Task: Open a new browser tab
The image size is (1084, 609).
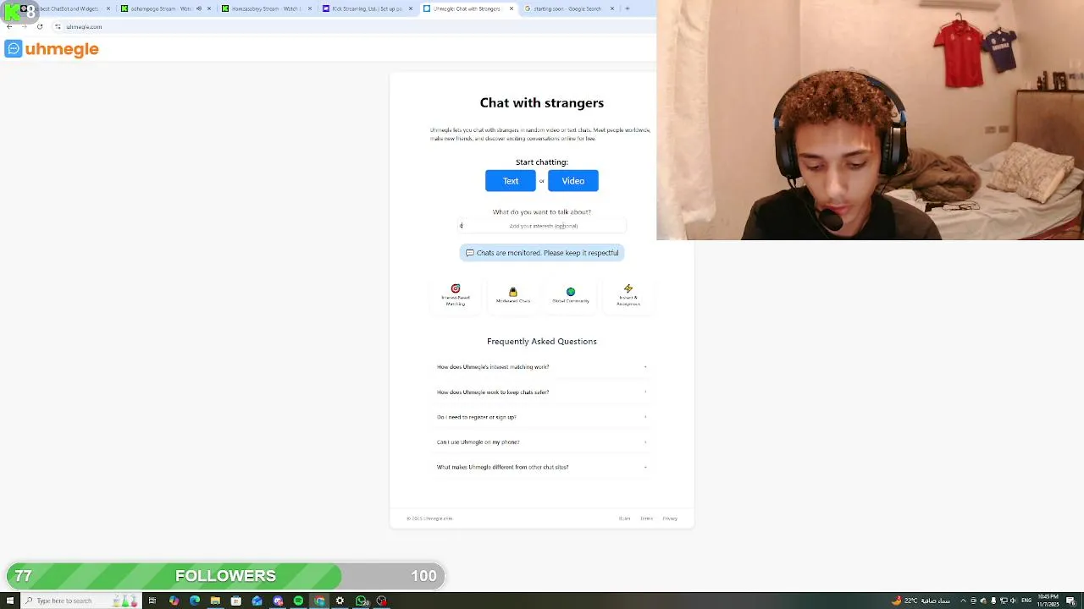Action: [x=628, y=8]
